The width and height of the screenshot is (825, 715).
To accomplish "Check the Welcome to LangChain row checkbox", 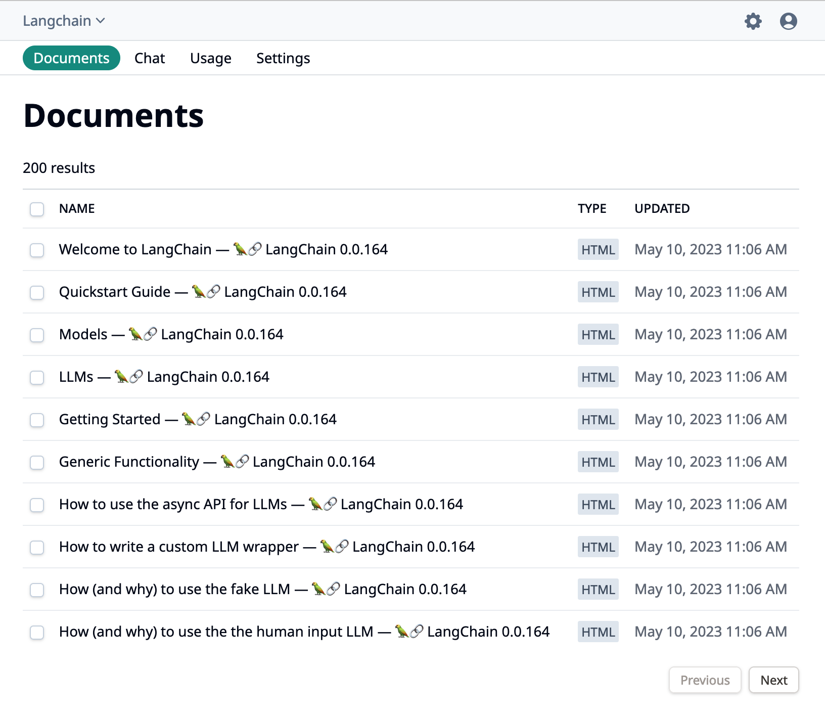I will tap(37, 250).
